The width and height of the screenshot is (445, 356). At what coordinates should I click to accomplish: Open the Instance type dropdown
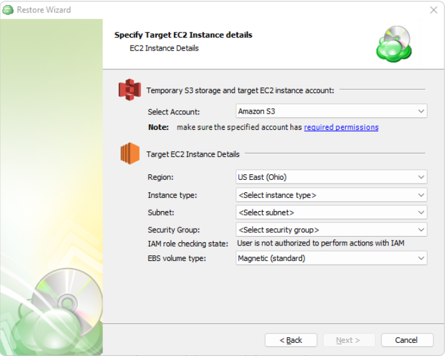coord(331,195)
